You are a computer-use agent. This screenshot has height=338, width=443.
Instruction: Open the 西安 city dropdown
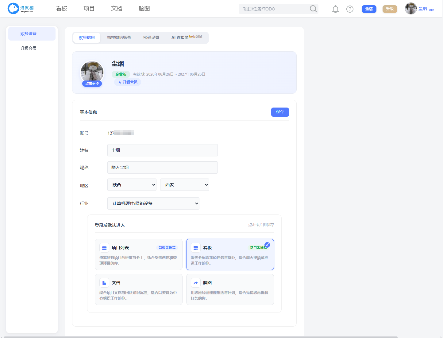185,185
